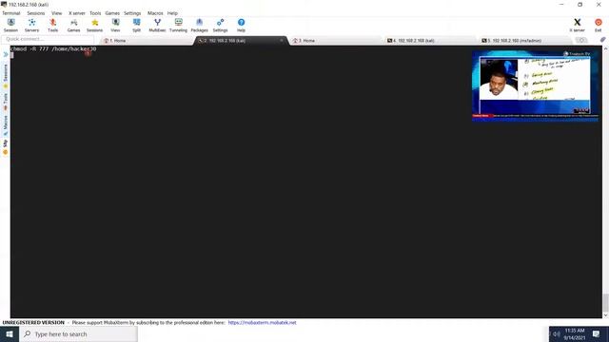Open the Settings gears toolbar icon
Screen dimensions: 609x342
[220, 25]
